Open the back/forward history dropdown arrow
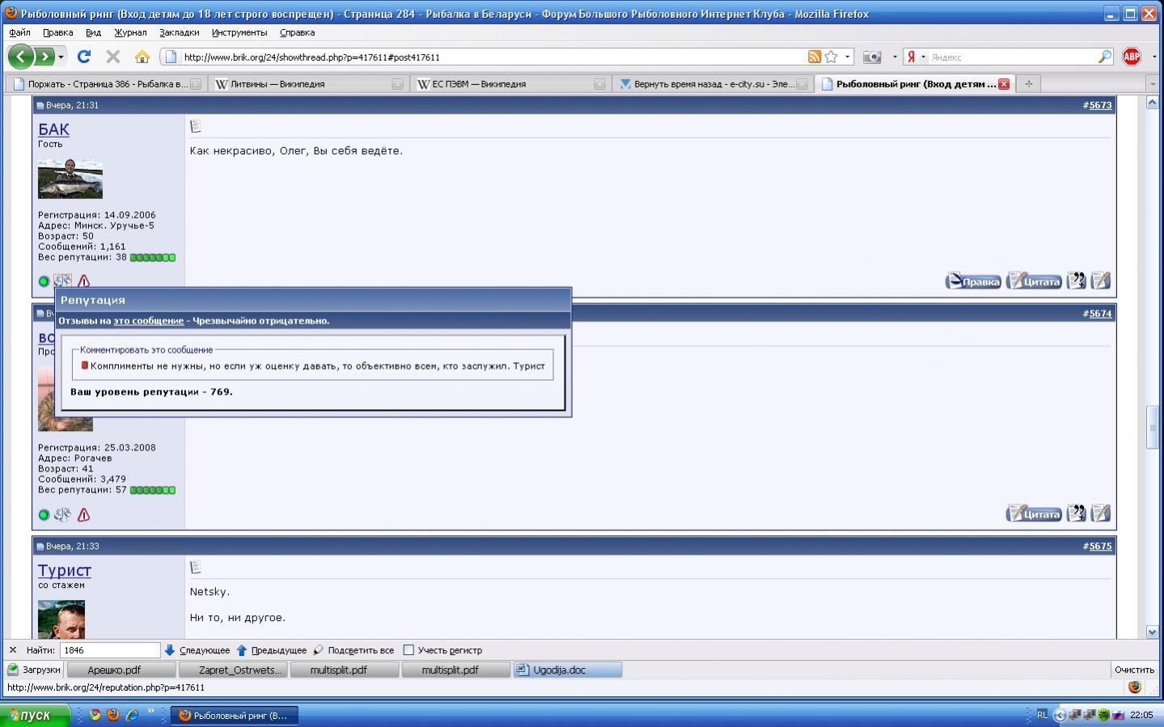The image size is (1164, 727). (x=61, y=57)
